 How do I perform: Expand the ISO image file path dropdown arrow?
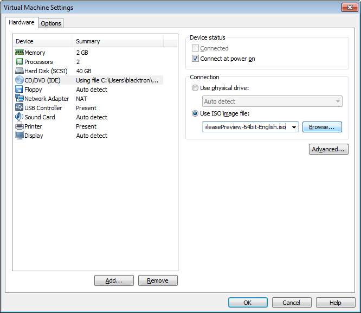(294, 127)
